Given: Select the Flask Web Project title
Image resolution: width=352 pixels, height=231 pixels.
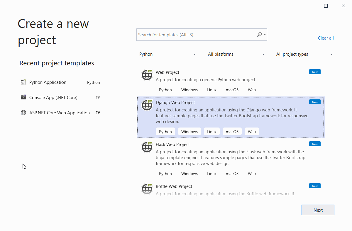Looking at the screenshot, I should (x=172, y=145).
